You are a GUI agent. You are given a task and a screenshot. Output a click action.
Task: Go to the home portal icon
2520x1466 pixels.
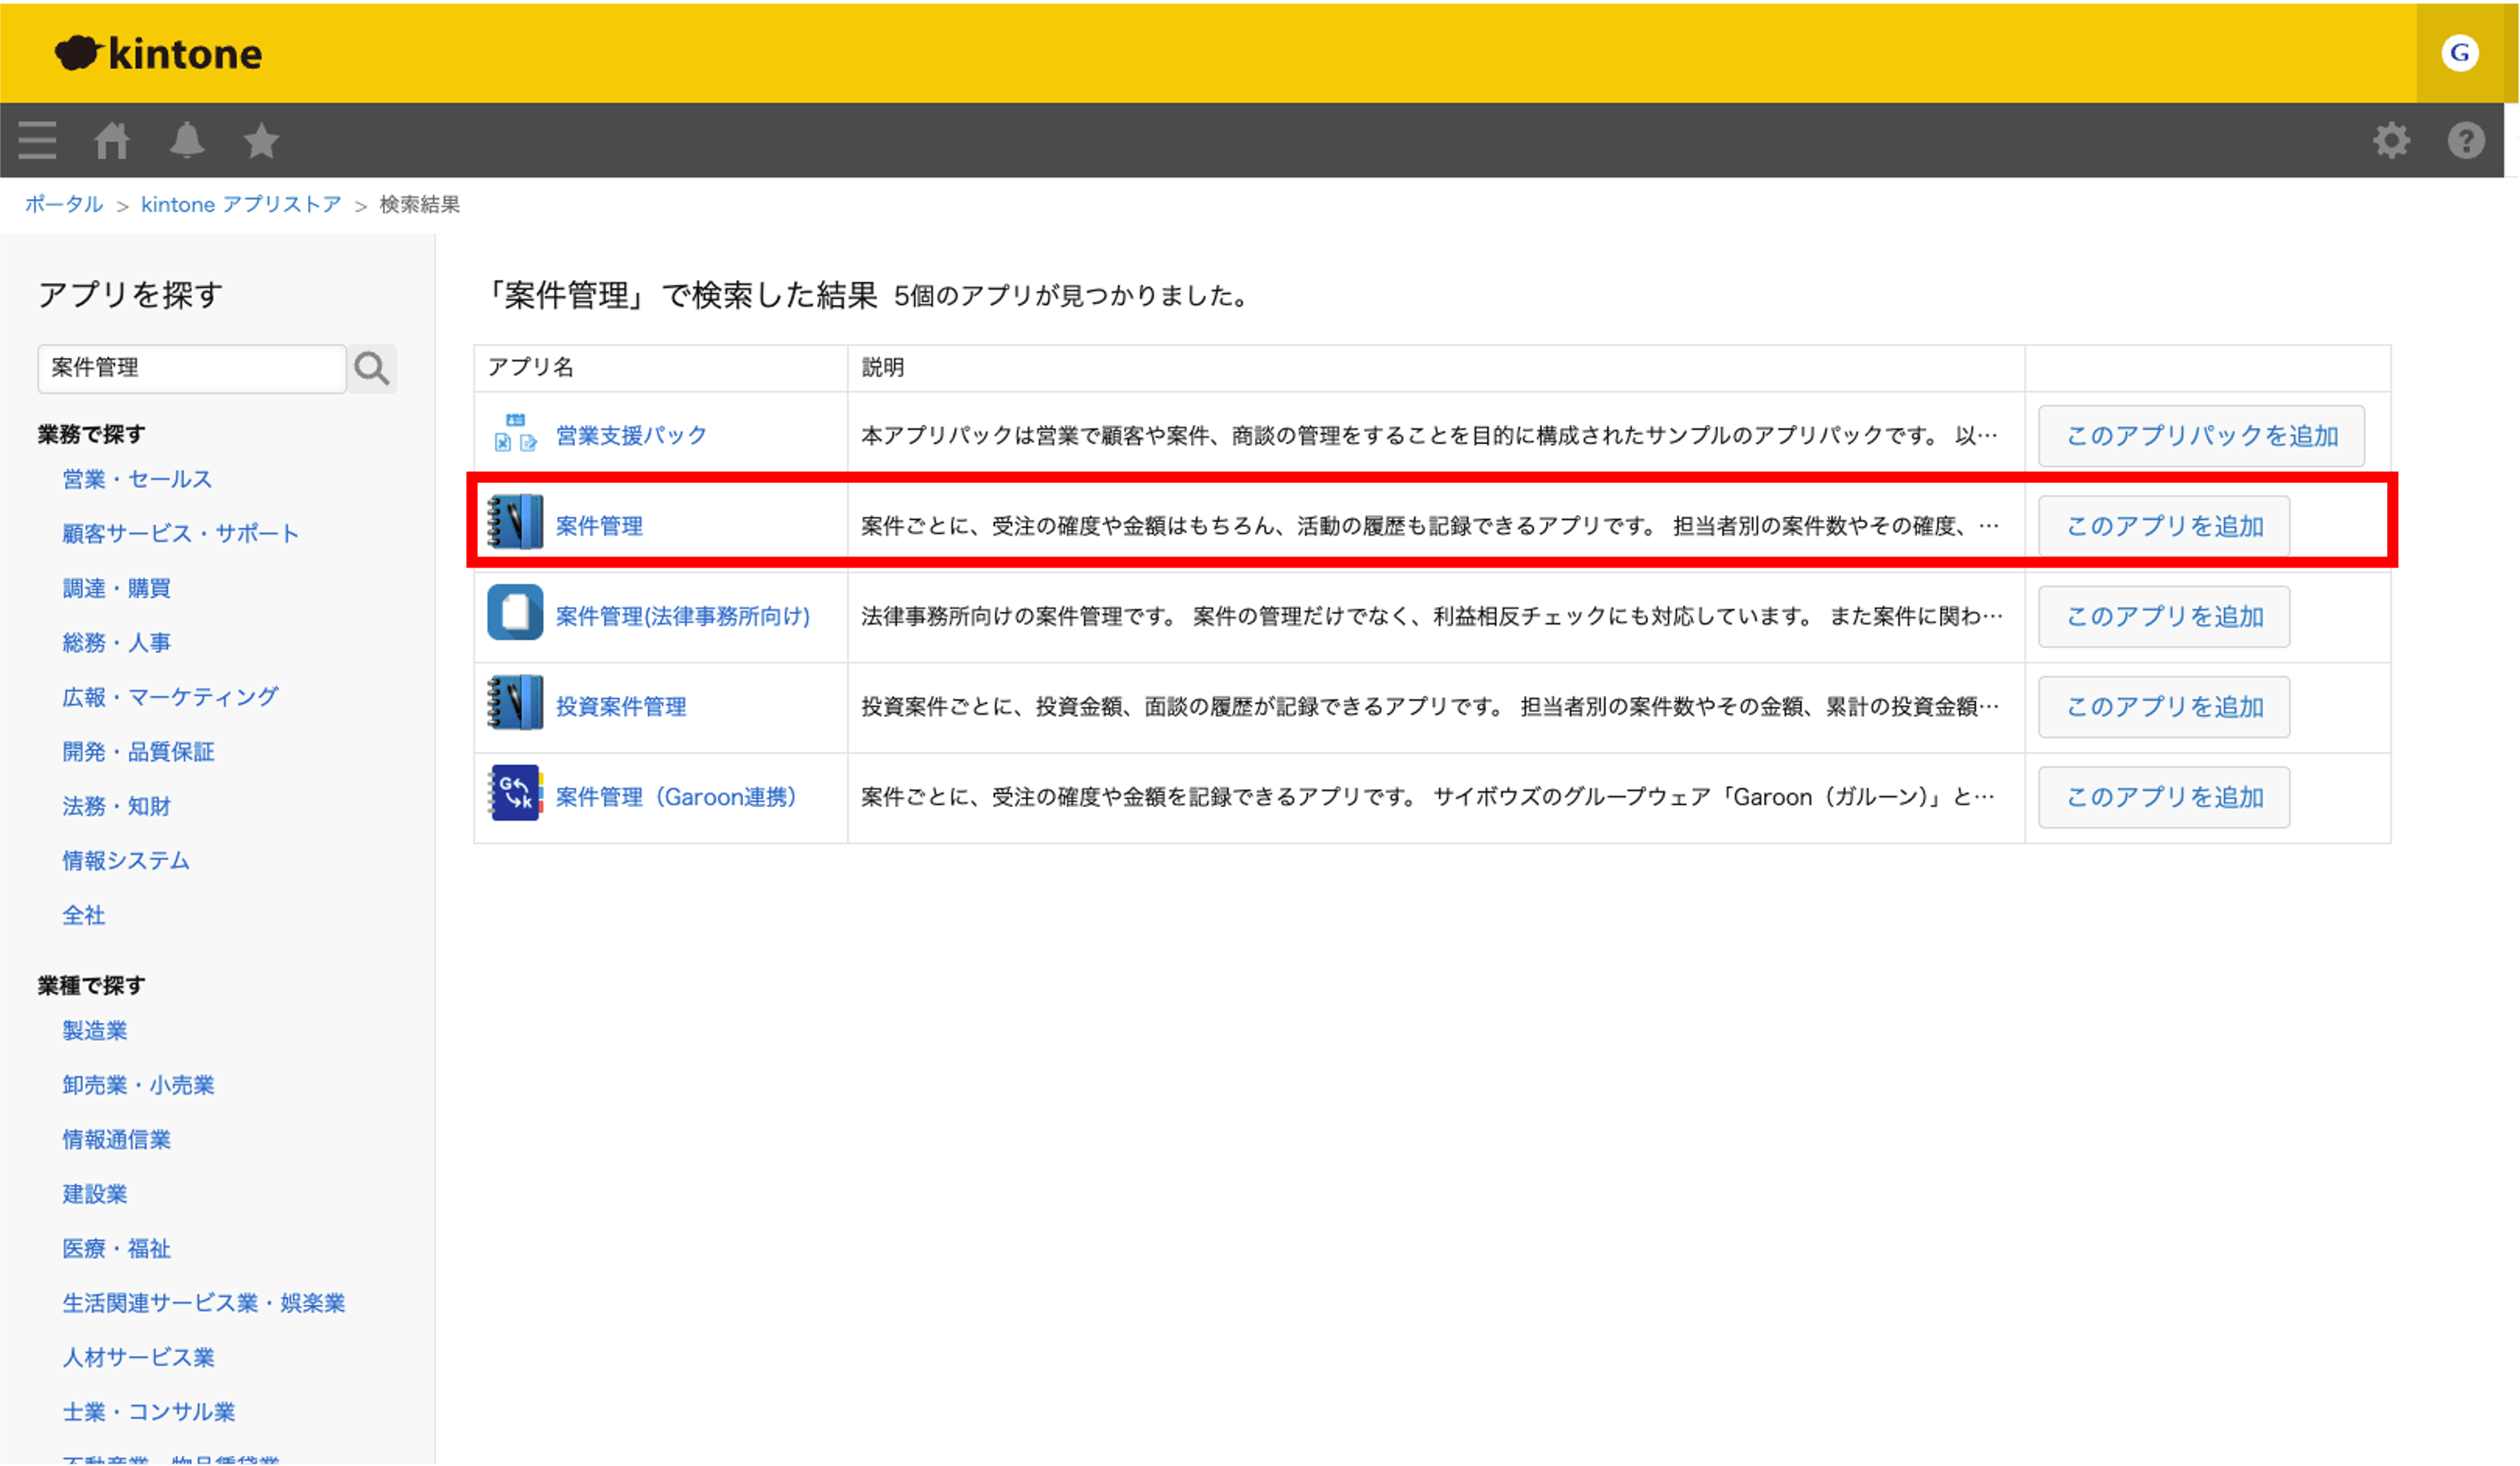(x=112, y=140)
